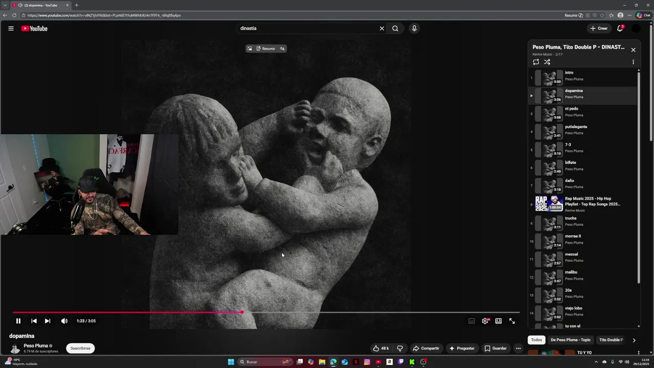Go to the YouTube home logo

(34, 29)
